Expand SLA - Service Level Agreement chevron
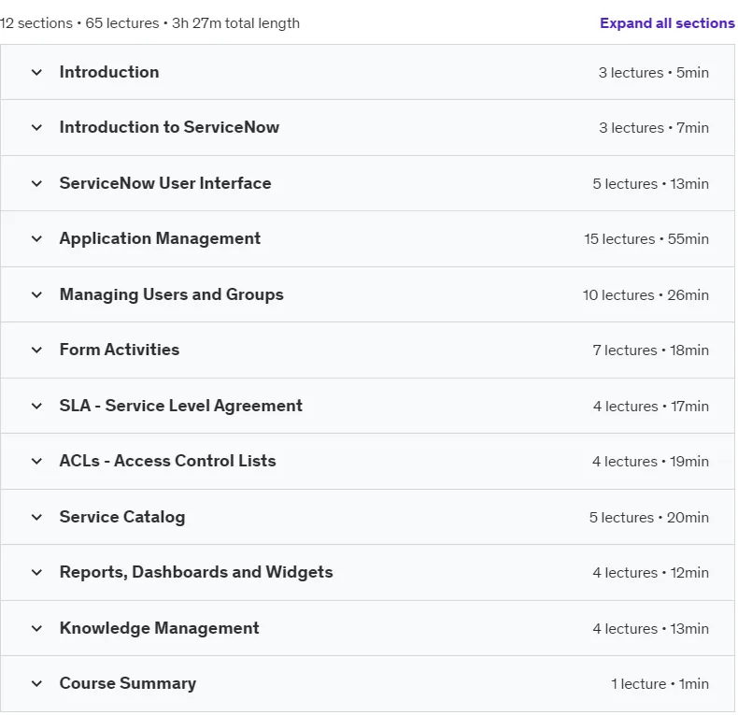The width and height of the screenshot is (738, 715). (x=36, y=406)
